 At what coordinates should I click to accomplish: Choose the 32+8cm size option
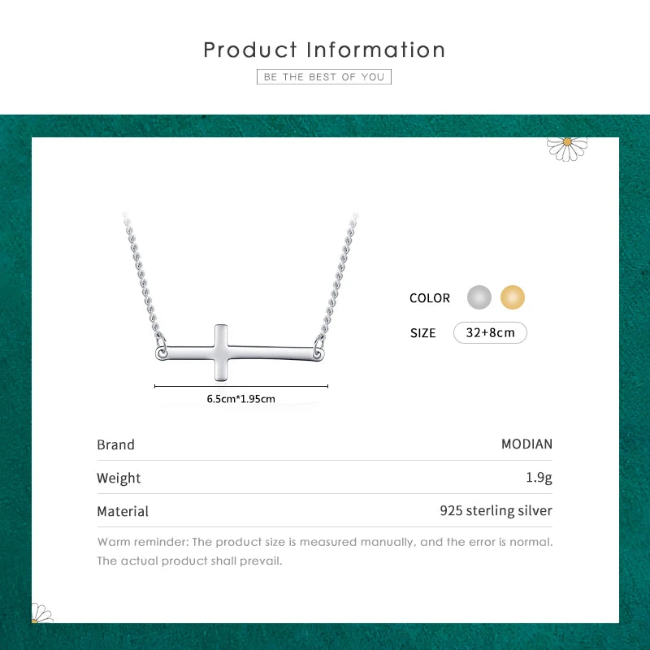click(x=490, y=332)
